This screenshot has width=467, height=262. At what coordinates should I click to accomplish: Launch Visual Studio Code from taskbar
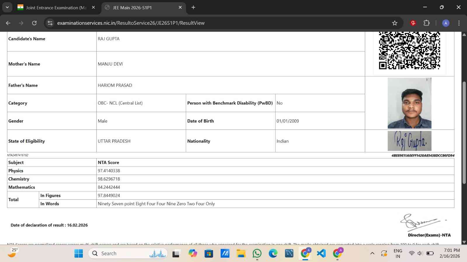pyautogui.click(x=321, y=254)
